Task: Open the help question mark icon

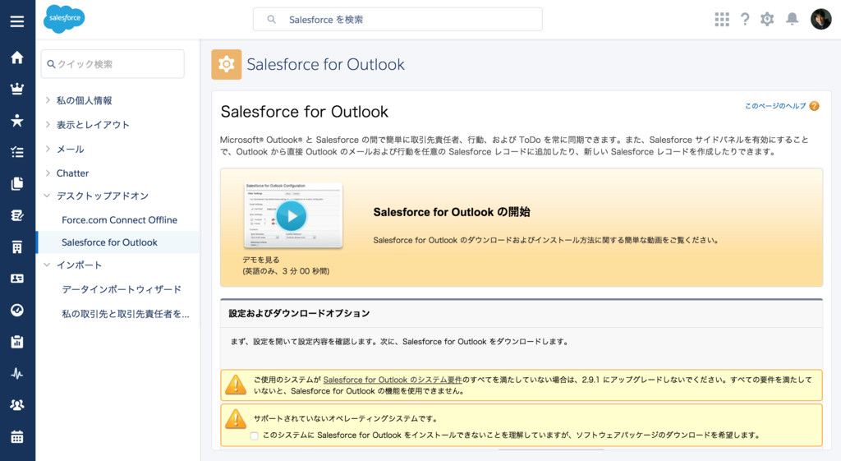Action: (x=745, y=20)
